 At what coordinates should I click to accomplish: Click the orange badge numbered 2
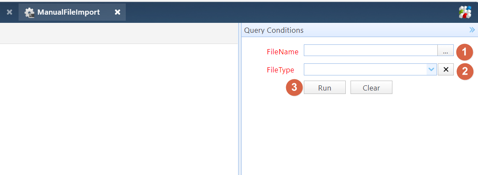pyautogui.click(x=465, y=71)
